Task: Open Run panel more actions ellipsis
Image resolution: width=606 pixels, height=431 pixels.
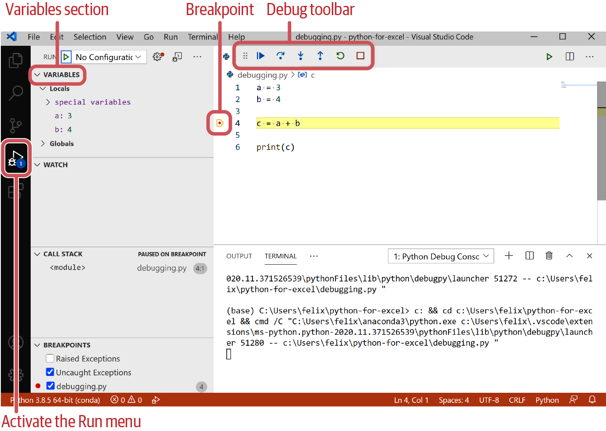Action: pyautogui.click(x=197, y=57)
